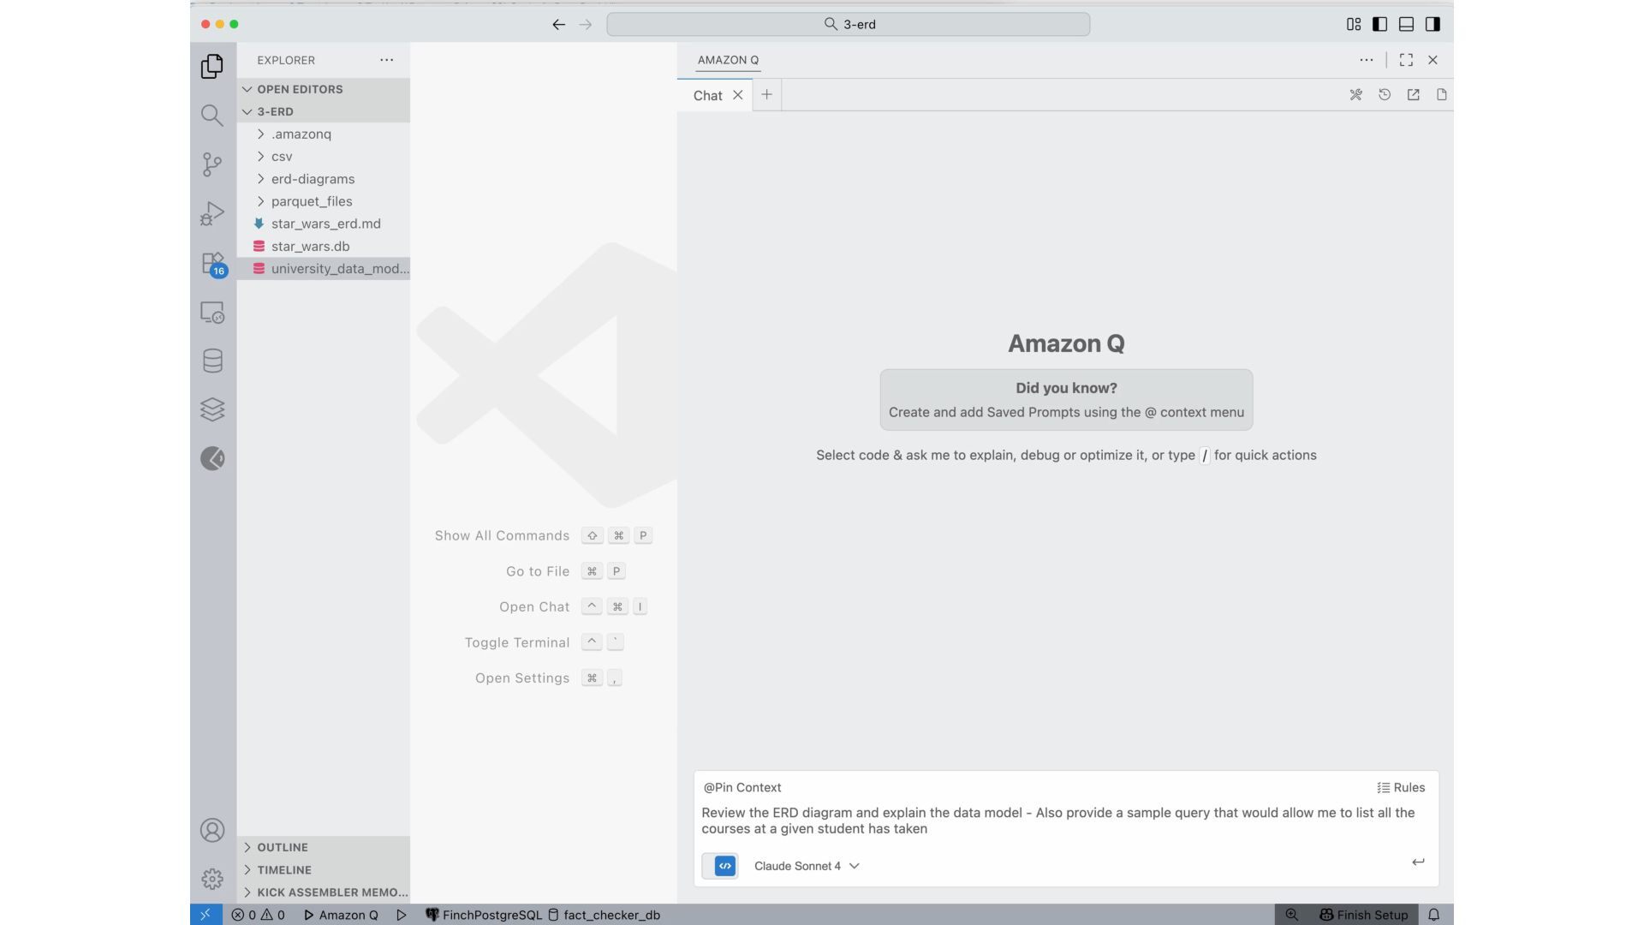The height and width of the screenshot is (925, 1644).
Task: Toggle bottom panel visibility
Action: point(1406,24)
